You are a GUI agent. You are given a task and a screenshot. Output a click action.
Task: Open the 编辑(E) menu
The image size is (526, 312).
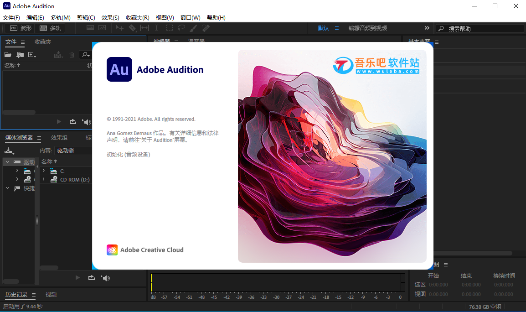35,17
